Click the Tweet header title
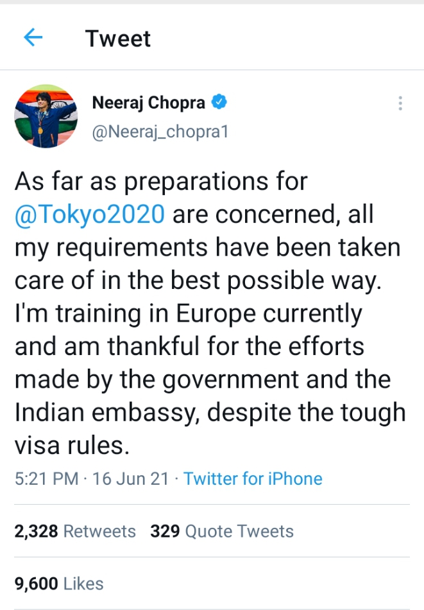 pos(118,39)
